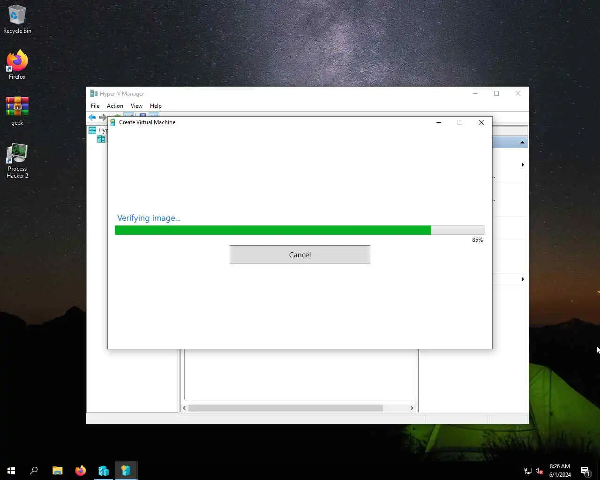Open the network status tray icon

click(528, 471)
